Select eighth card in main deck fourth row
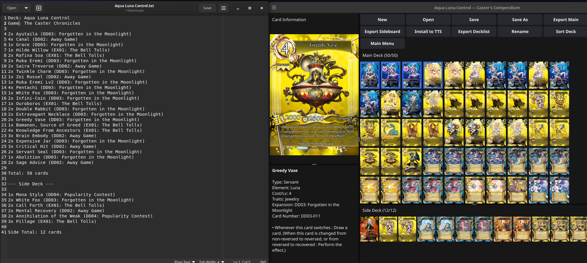The width and height of the screenshot is (587, 263). point(517,162)
